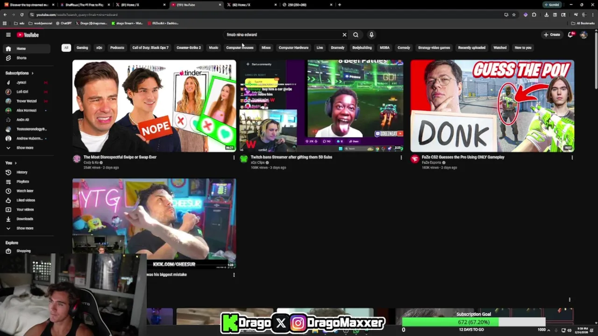Image resolution: width=598 pixels, height=336 pixels.
Task: Open Downloads in the sidebar
Action: (x=27, y=219)
